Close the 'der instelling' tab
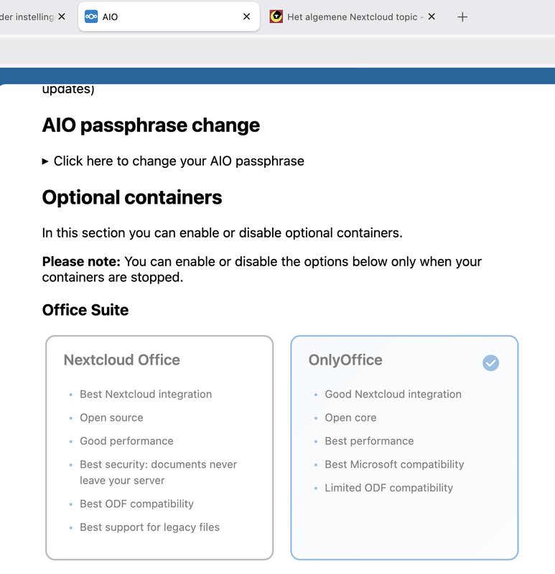 pyautogui.click(x=62, y=17)
